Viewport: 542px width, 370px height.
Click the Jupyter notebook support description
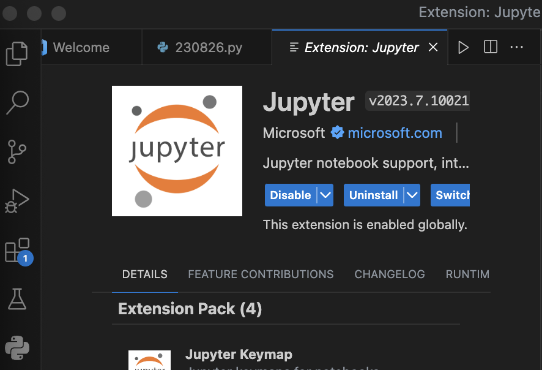coord(366,163)
